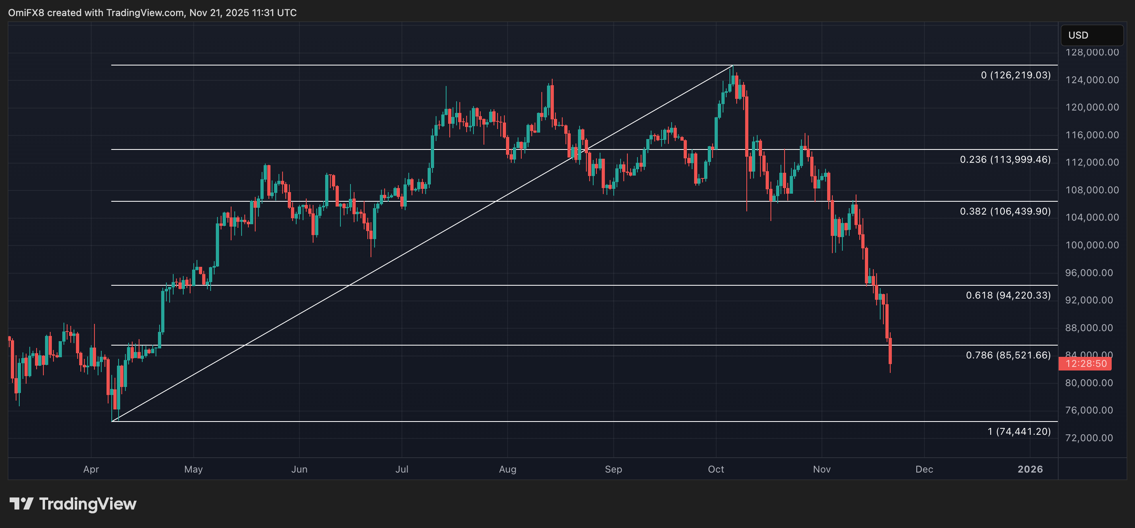Click the 72,000.00 price scale label
This screenshot has width=1135, height=528.
(x=1092, y=438)
